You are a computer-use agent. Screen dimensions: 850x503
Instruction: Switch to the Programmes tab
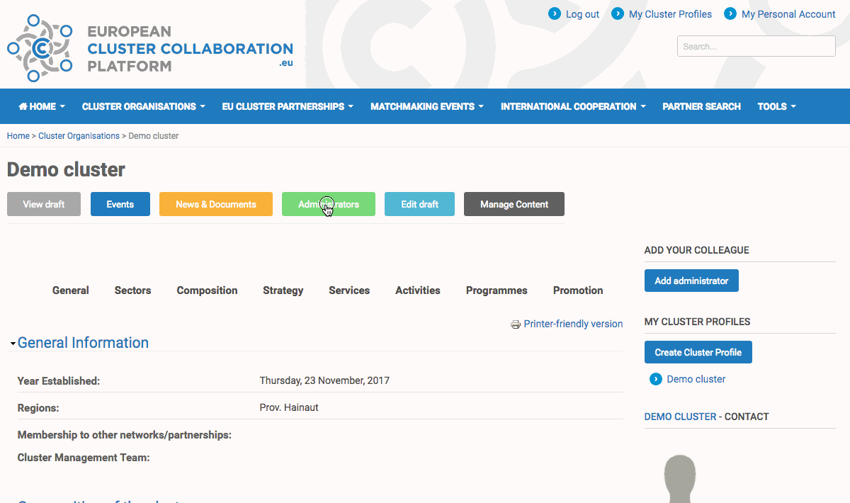[497, 290]
